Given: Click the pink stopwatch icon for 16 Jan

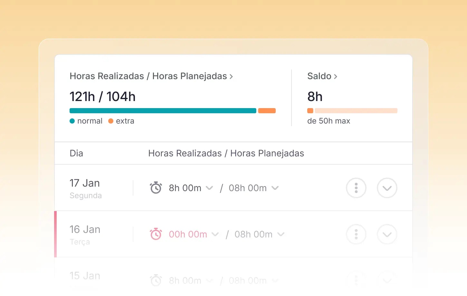Looking at the screenshot, I should tap(156, 234).
